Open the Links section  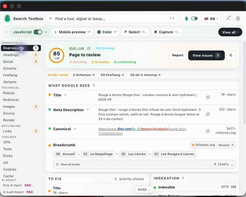coord(21,131)
